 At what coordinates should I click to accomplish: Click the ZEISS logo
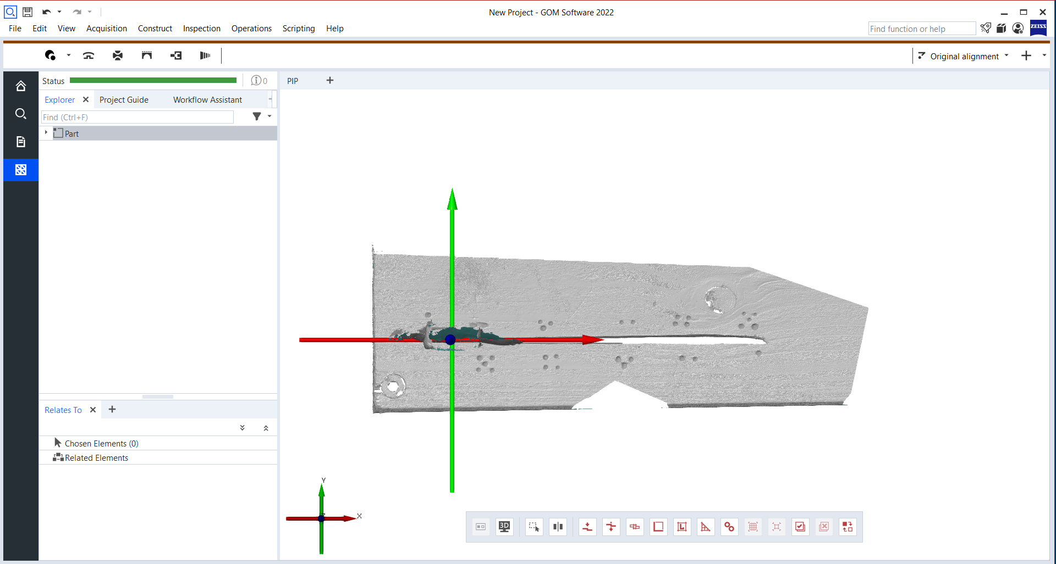tap(1038, 27)
